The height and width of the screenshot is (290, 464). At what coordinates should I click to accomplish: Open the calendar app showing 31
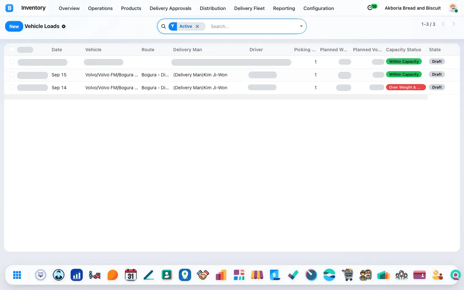(131, 275)
